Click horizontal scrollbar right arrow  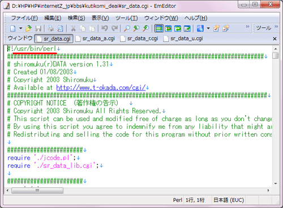268,190
